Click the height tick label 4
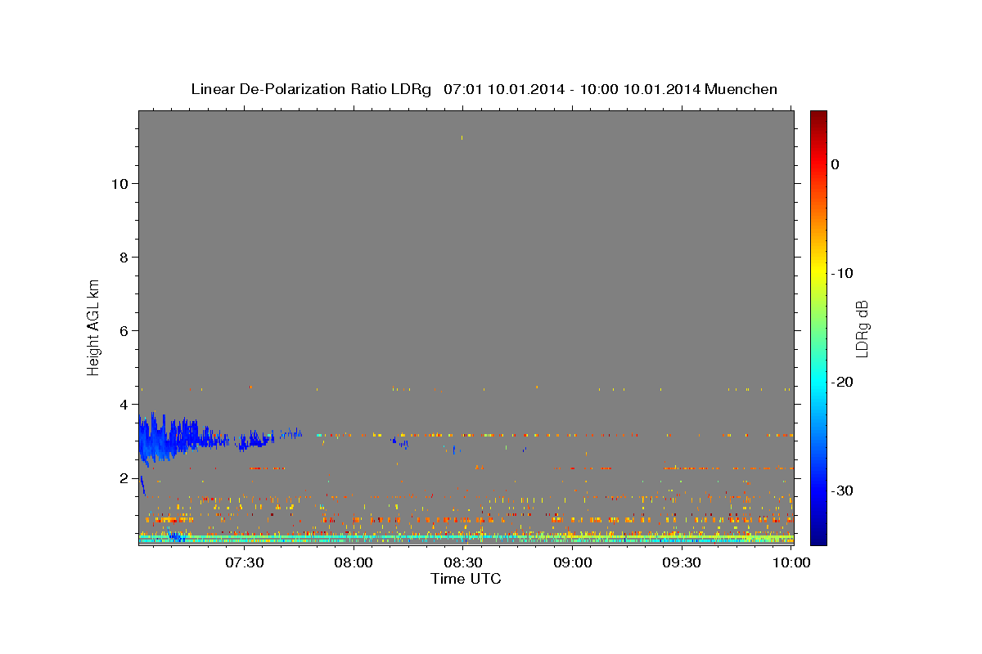The height and width of the screenshot is (654, 982). point(124,405)
